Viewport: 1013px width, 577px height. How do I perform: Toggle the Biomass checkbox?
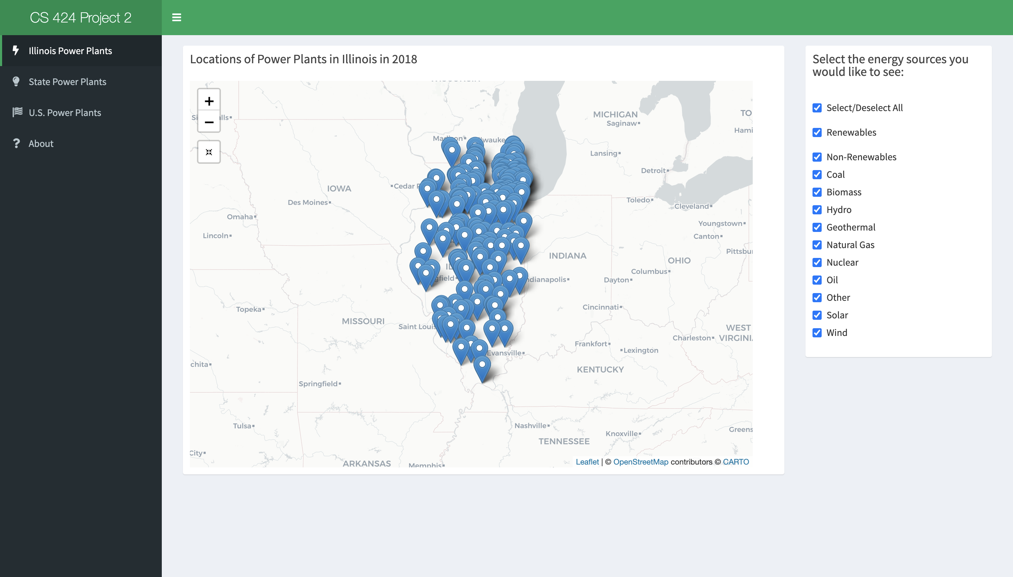click(x=817, y=192)
